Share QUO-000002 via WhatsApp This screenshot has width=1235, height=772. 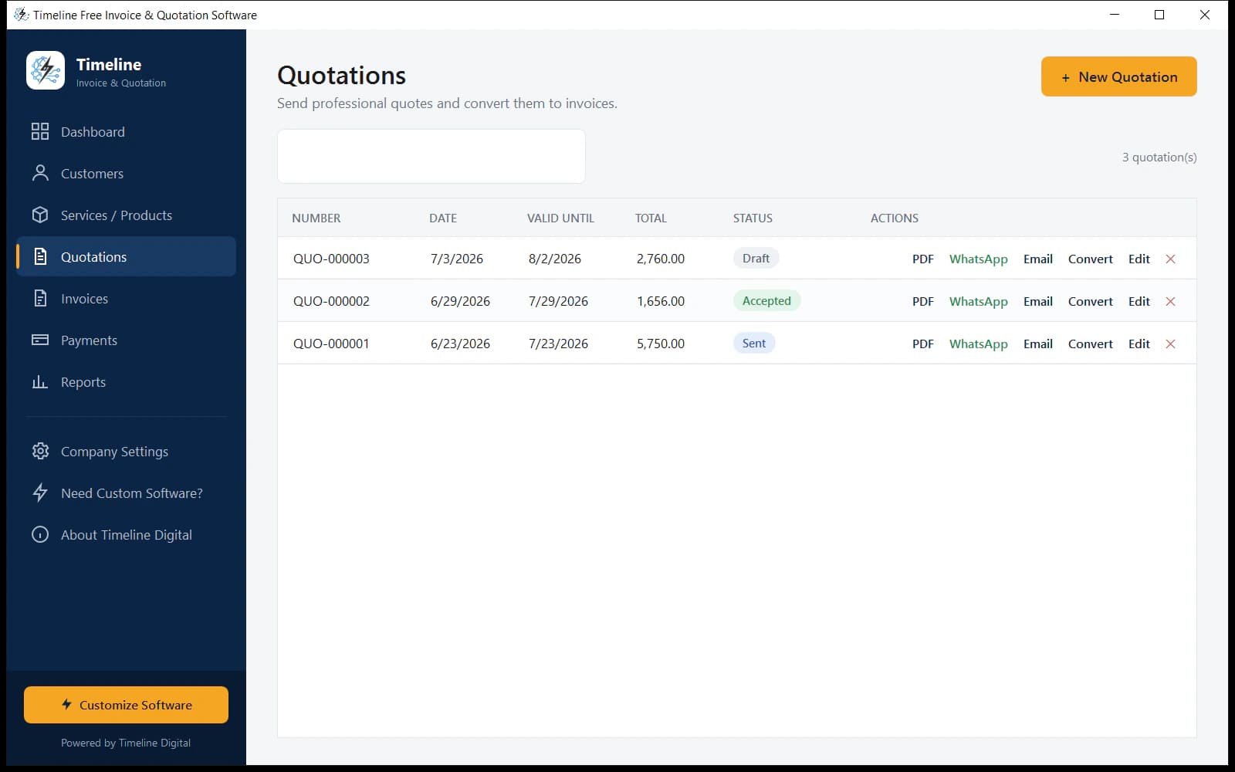(x=978, y=301)
